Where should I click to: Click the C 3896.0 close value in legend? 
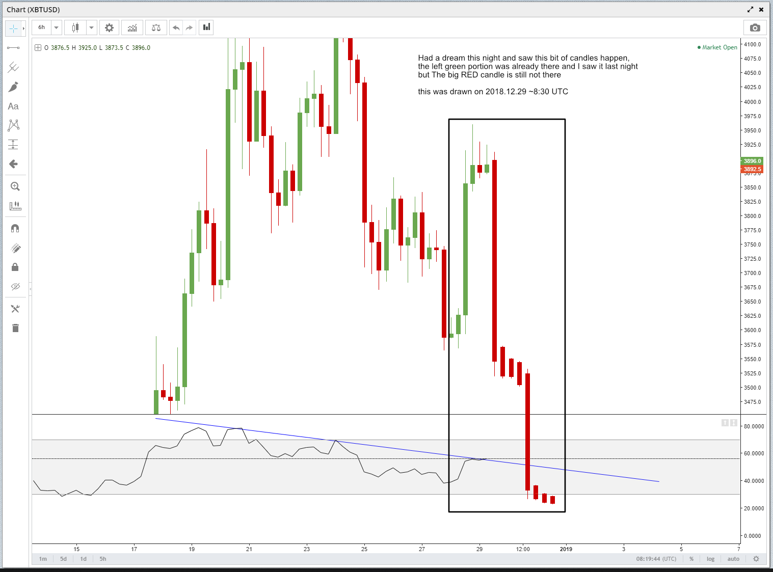(x=138, y=48)
